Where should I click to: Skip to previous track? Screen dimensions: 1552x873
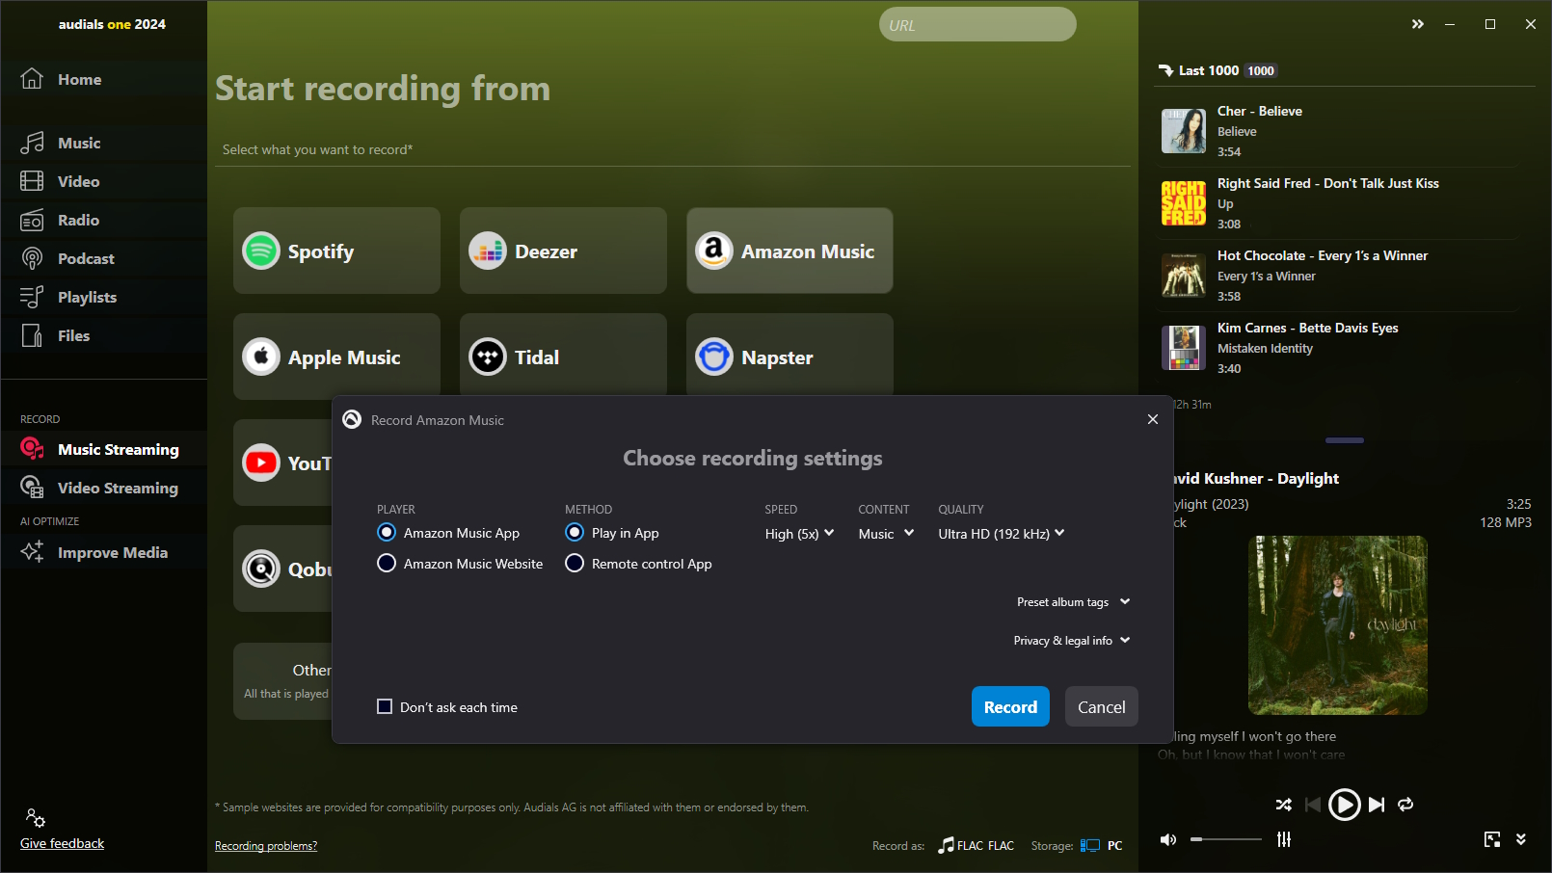[x=1312, y=805]
